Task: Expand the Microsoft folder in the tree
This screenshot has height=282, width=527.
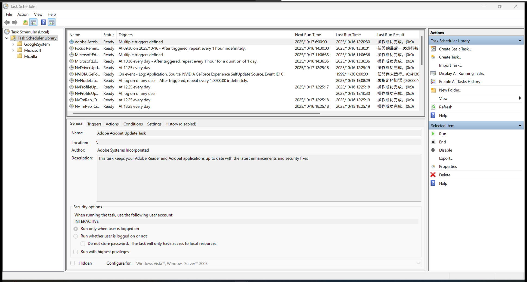Action: pyautogui.click(x=13, y=50)
